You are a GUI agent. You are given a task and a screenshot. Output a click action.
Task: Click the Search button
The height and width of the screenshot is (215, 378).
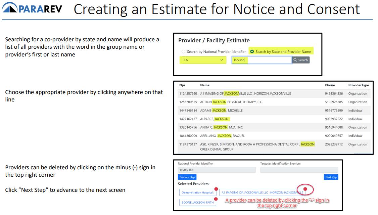click(x=300, y=60)
